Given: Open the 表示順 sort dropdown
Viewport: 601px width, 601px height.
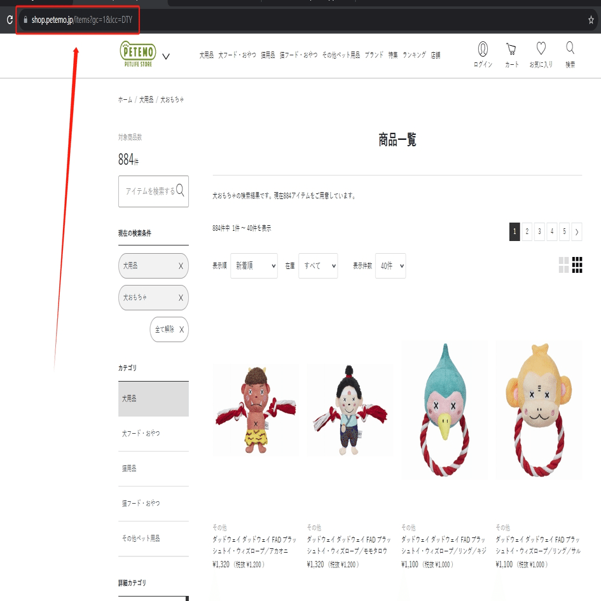Looking at the screenshot, I should 254,266.
